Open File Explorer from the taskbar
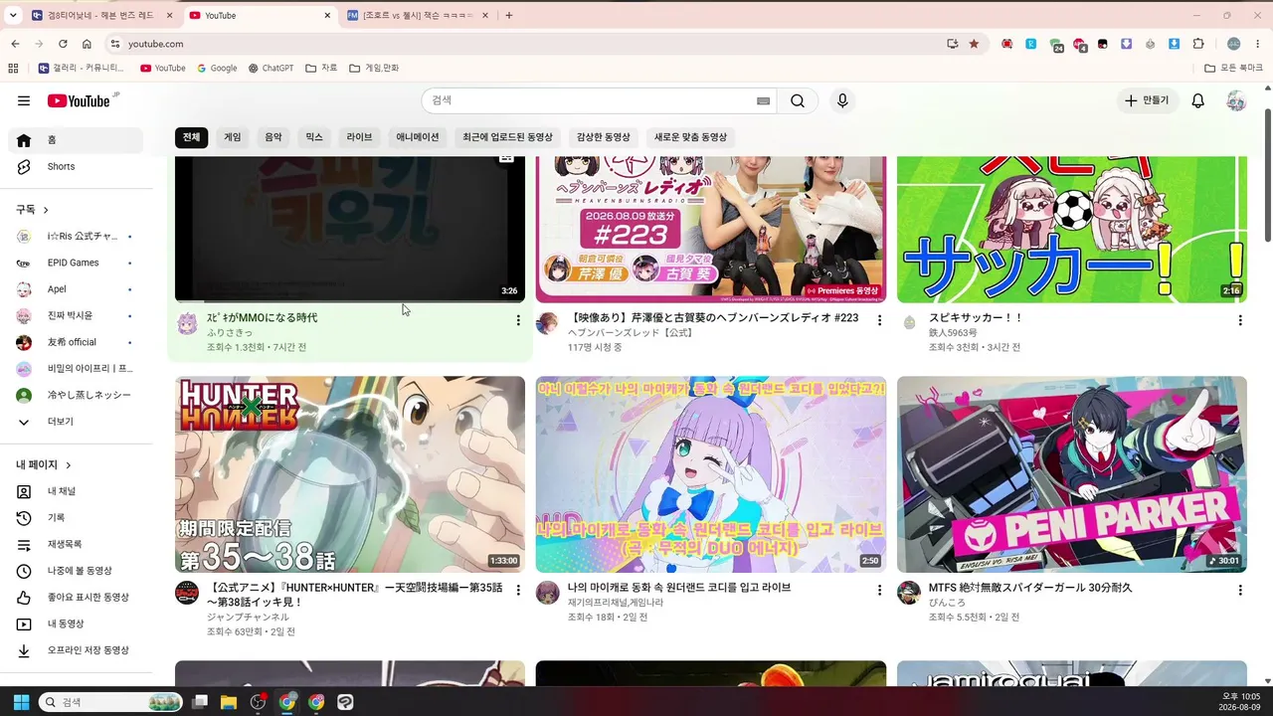The image size is (1273, 716). [x=229, y=702]
